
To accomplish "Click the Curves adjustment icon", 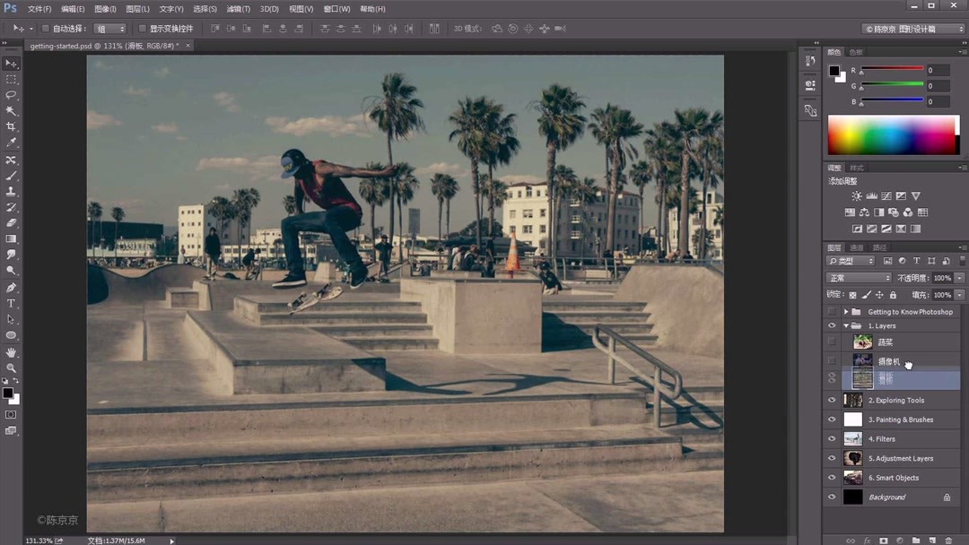I will coord(886,195).
